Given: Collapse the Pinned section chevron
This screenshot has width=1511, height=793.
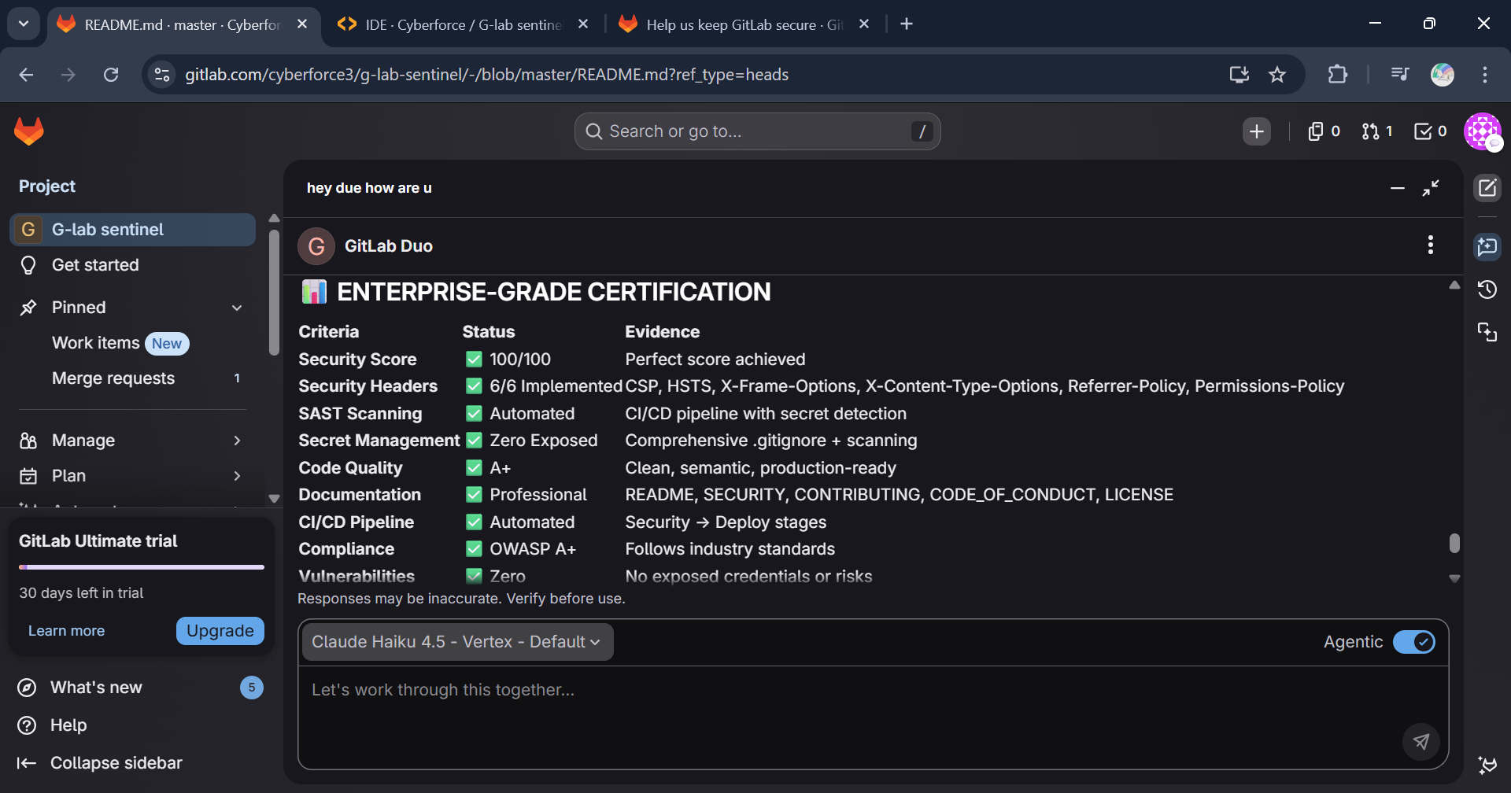Looking at the screenshot, I should pyautogui.click(x=237, y=308).
